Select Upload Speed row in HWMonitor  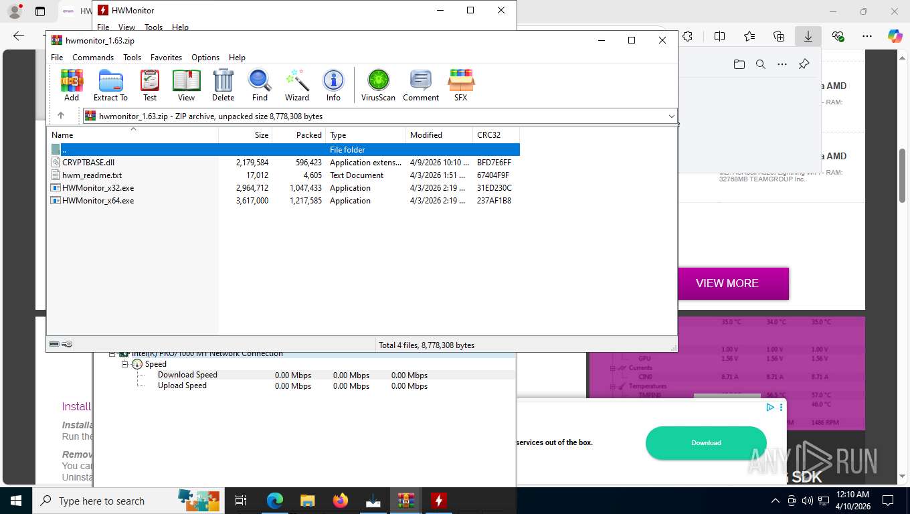[182, 385]
